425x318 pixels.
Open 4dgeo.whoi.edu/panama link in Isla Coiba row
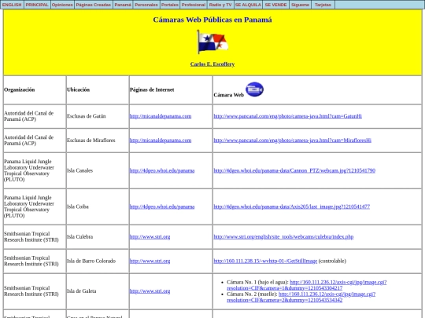pos(162,207)
